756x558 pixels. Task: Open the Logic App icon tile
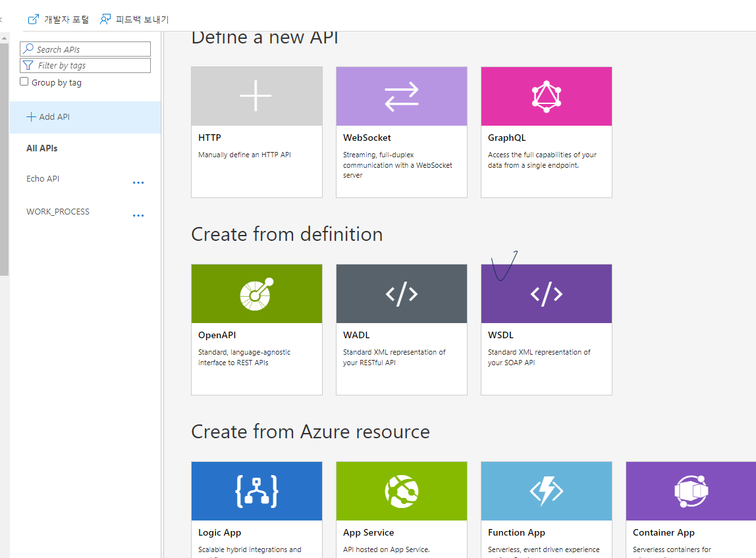[x=257, y=491]
